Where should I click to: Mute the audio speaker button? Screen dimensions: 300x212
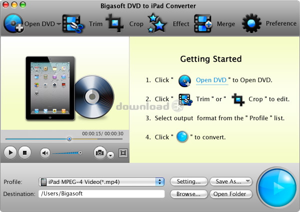point(45,152)
